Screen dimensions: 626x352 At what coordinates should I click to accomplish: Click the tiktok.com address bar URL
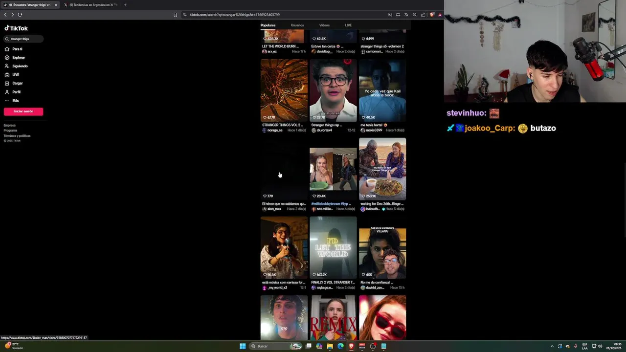point(235,15)
